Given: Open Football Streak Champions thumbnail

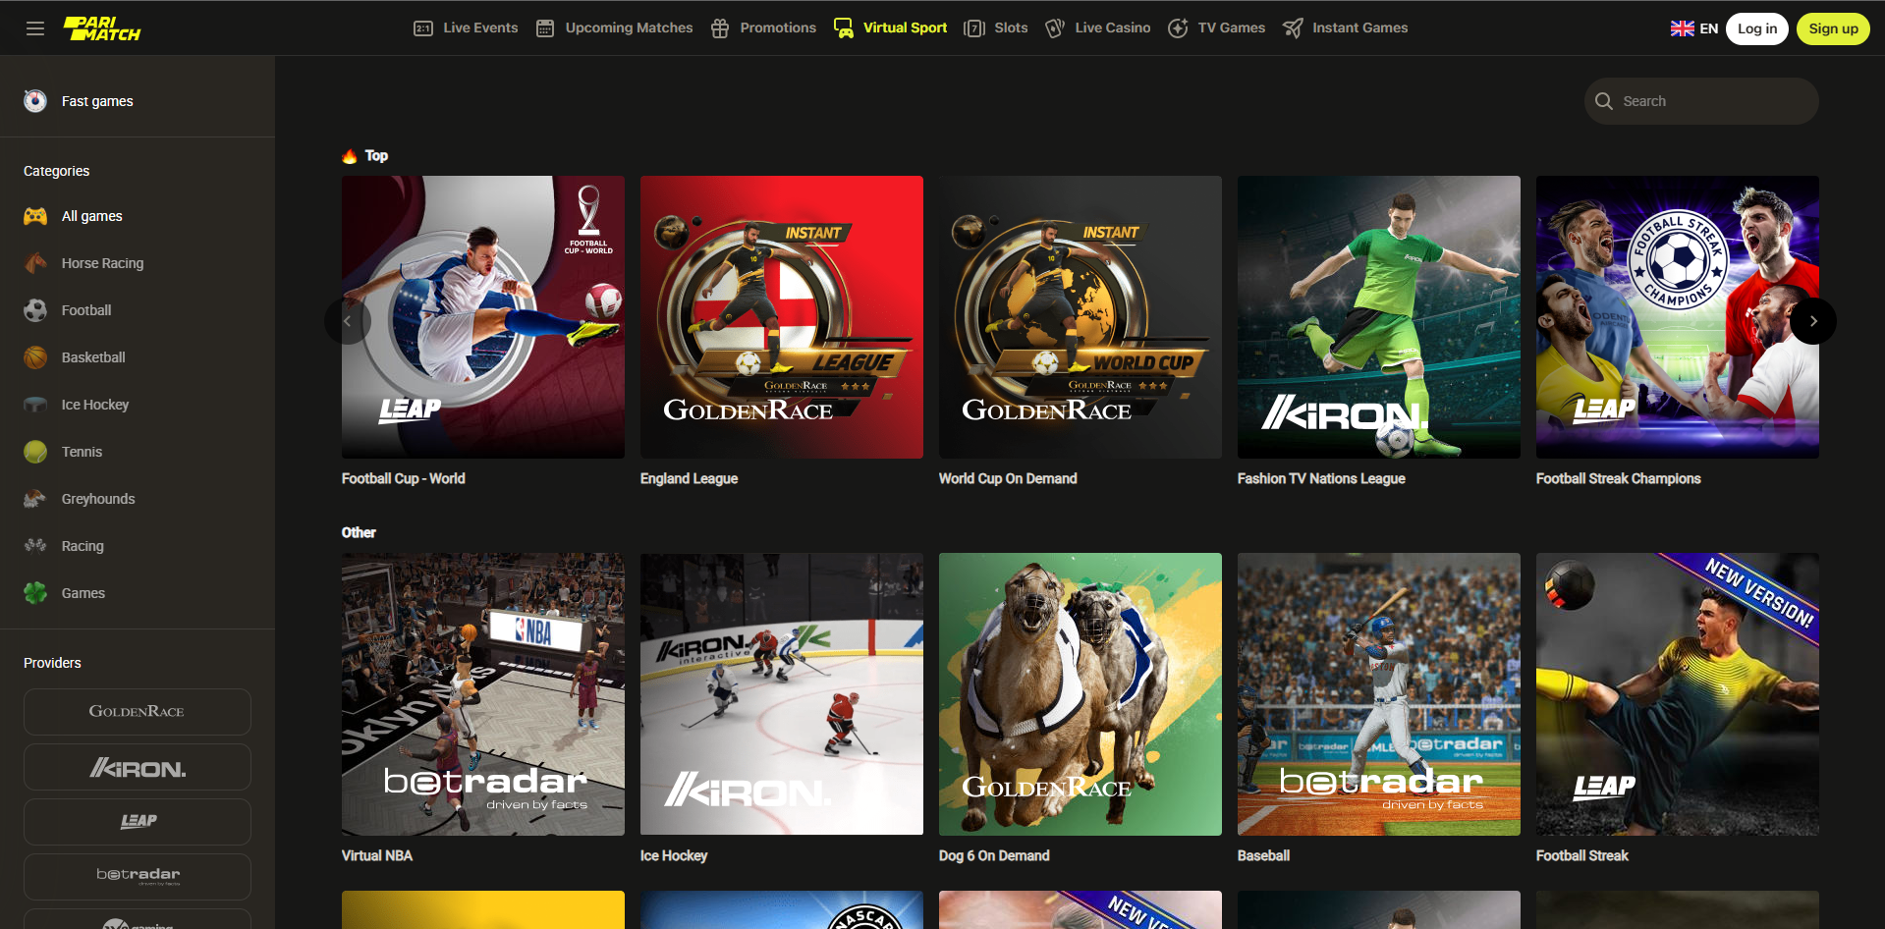Looking at the screenshot, I should tap(1678, 317).
